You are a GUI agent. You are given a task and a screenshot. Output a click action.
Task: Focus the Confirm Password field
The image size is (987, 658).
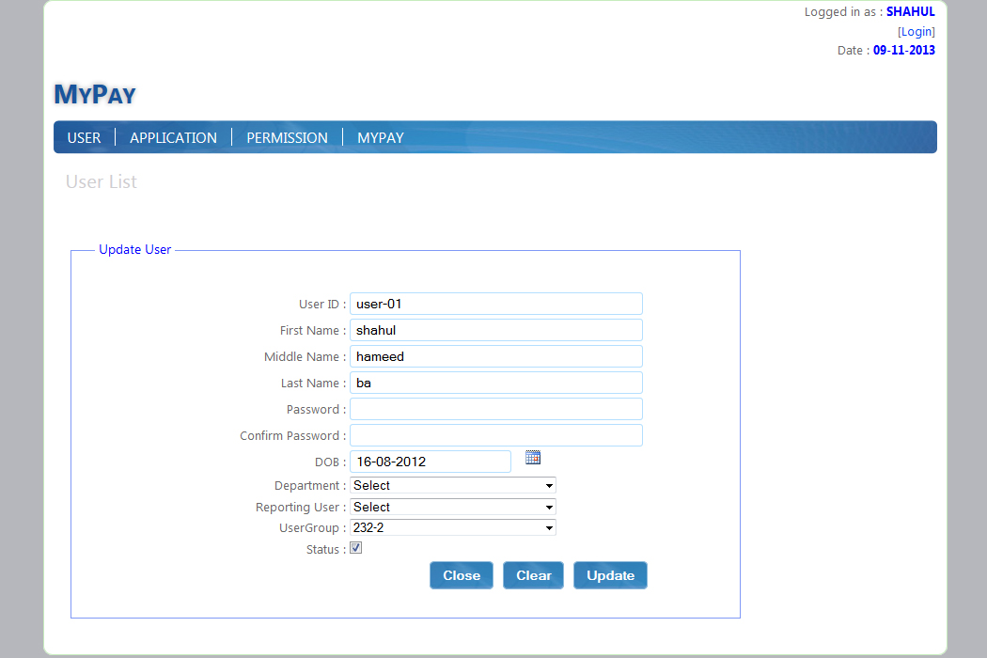point(496,436)
